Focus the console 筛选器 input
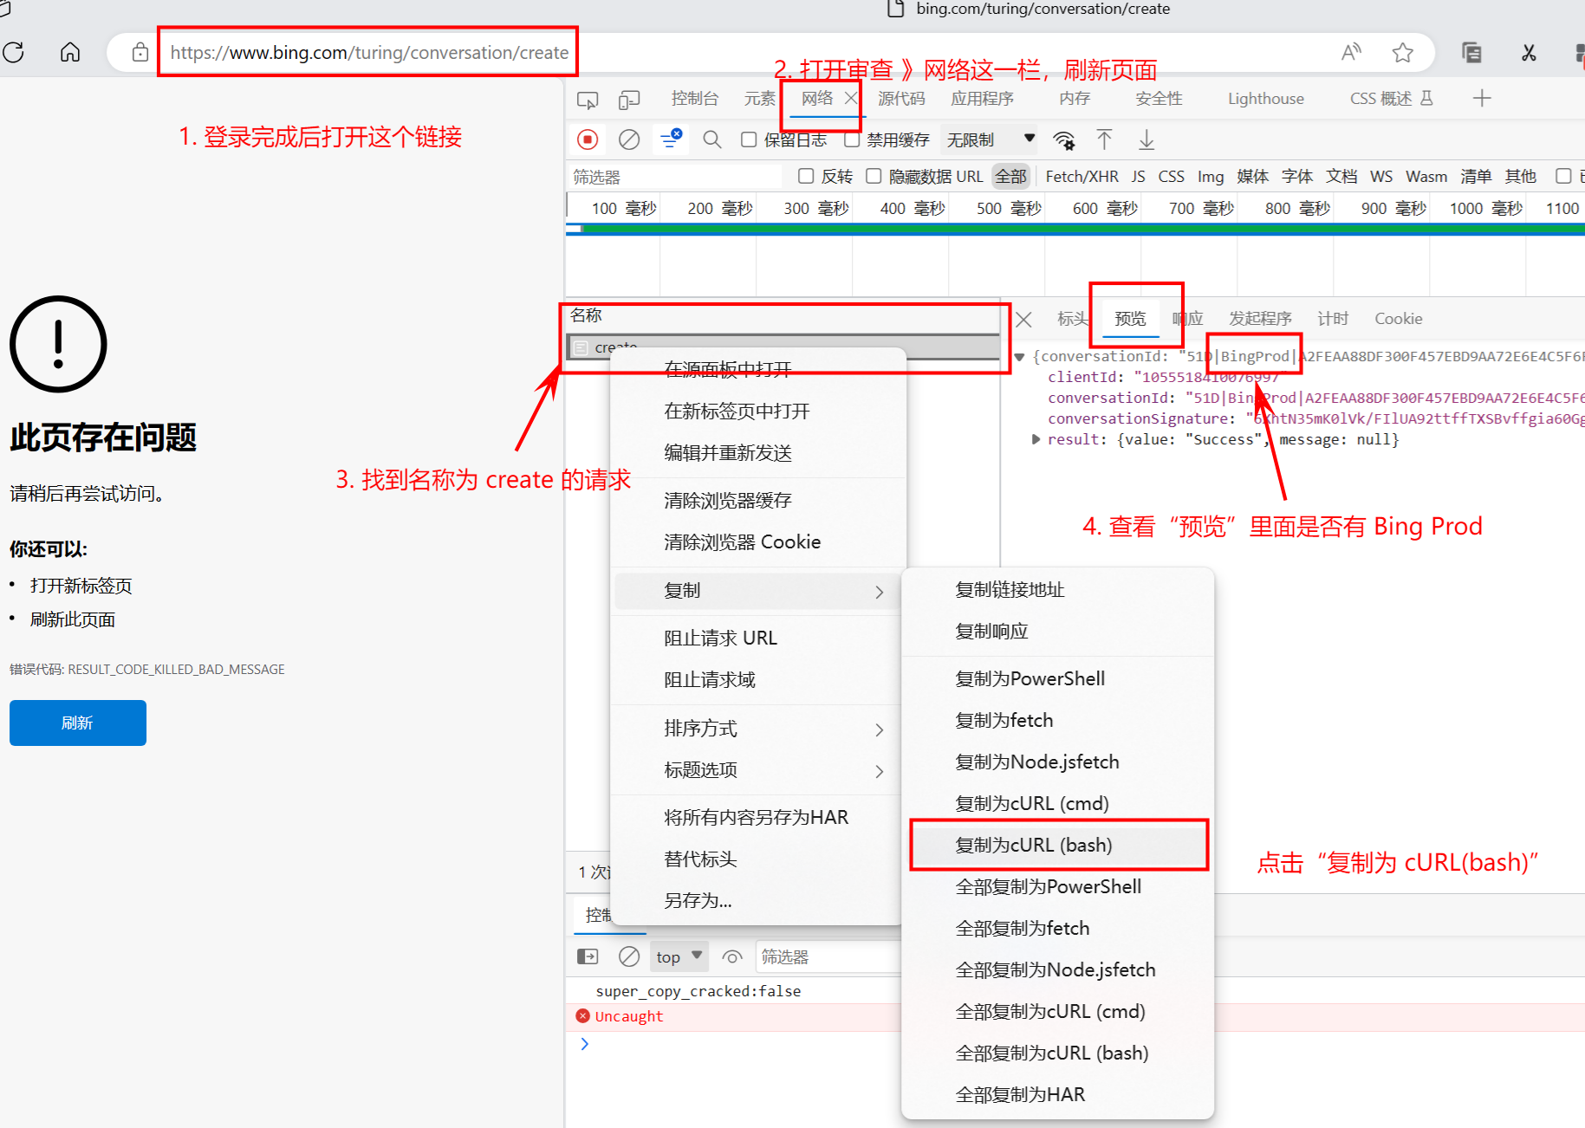 [x=828, y=956]
